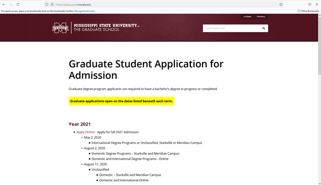Click the scrollbar down arrow
This screenshot has width=321, height=185.
click(x=319, y=183)
